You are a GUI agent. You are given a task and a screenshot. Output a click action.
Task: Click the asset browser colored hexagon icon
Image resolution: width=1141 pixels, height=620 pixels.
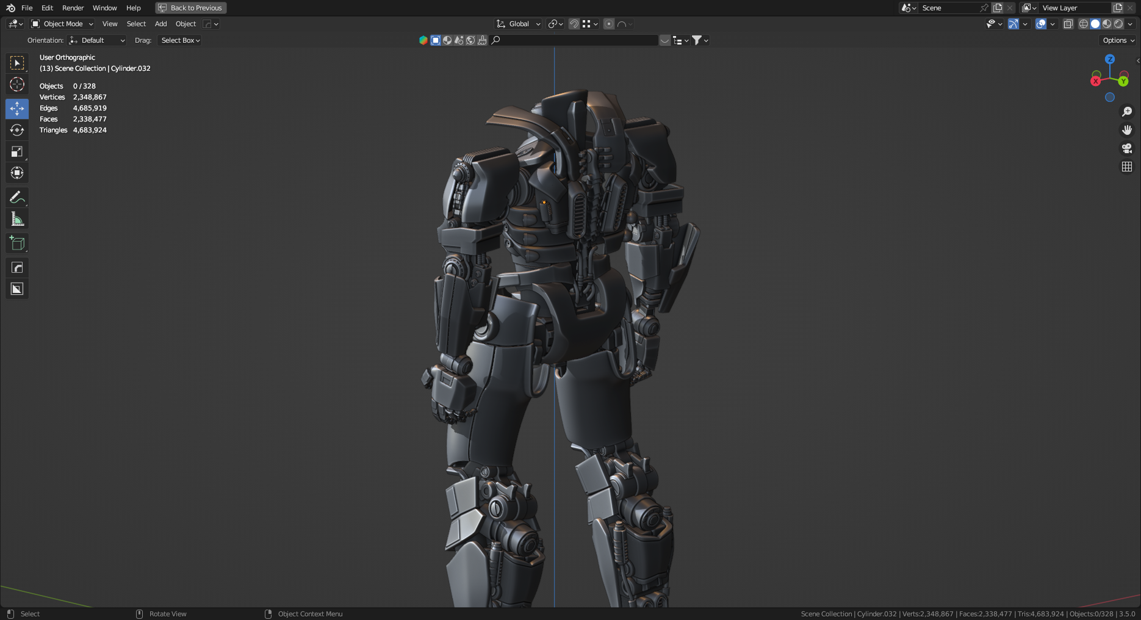(x=423, y=40)
